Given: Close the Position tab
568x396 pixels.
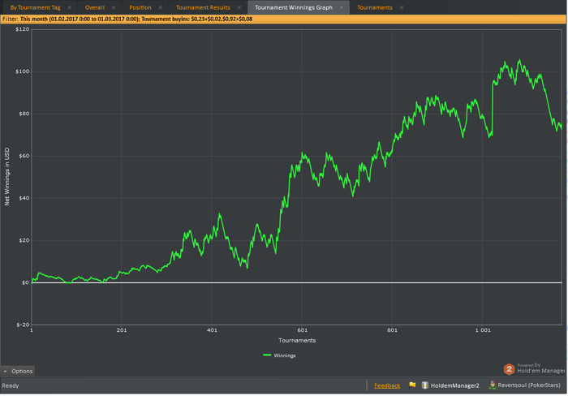Looking at the screenshot, I should pos(161,7).
